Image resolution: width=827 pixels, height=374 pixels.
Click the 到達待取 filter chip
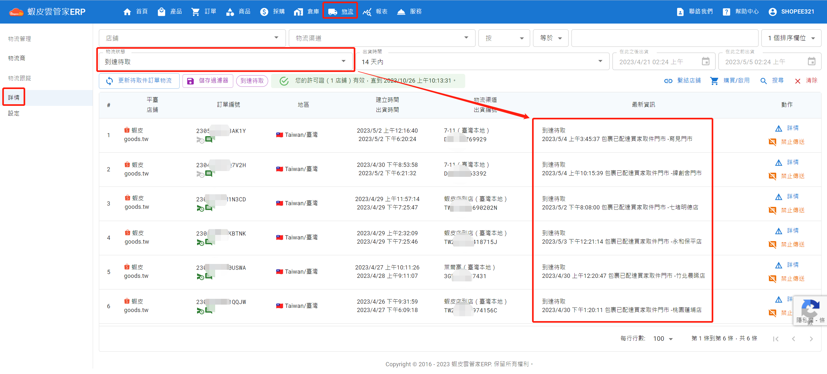coord(252,81)
